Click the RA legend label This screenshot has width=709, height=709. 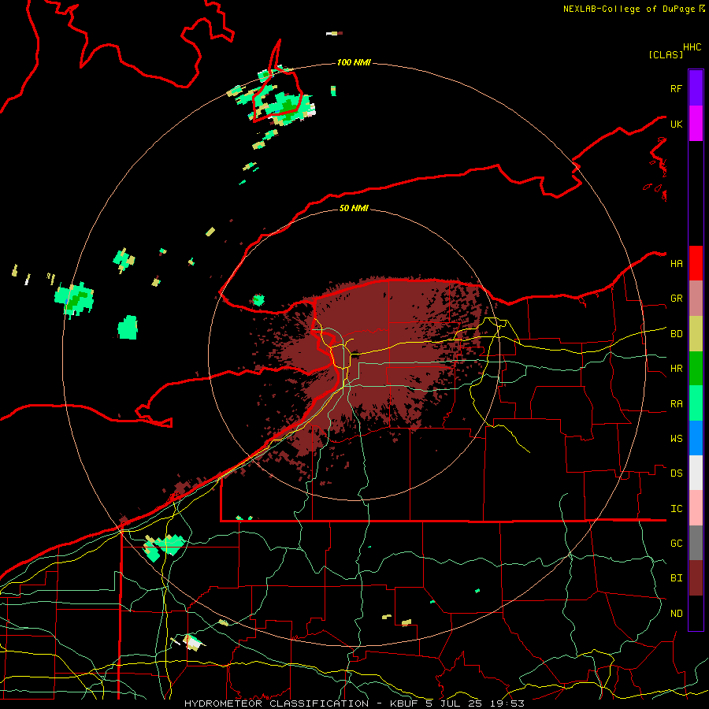tap(676, 403)
